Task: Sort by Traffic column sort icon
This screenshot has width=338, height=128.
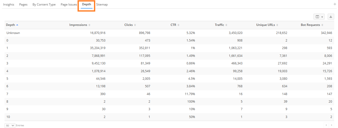Action: [x=226, y=25]
